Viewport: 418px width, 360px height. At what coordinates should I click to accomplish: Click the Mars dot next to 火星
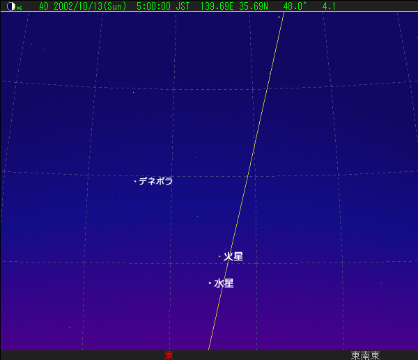(x=219, y=257)
